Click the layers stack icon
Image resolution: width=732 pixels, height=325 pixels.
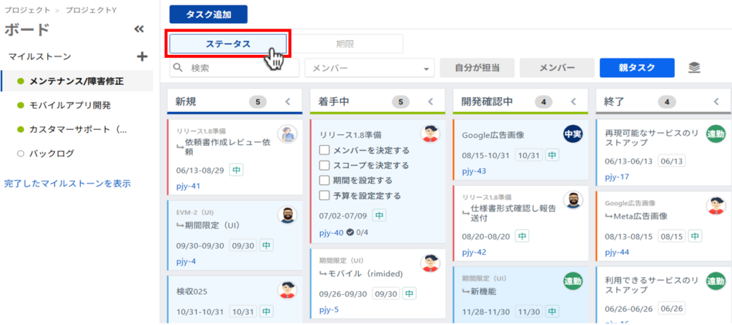point(694,68)
